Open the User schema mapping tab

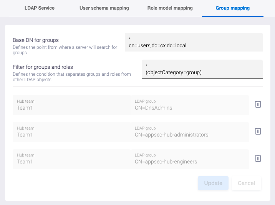(104, 8)
